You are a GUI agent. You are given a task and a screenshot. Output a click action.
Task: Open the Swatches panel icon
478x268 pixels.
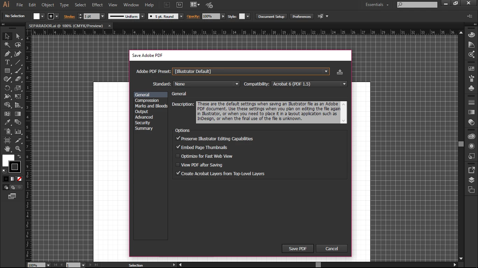(471, 69)
